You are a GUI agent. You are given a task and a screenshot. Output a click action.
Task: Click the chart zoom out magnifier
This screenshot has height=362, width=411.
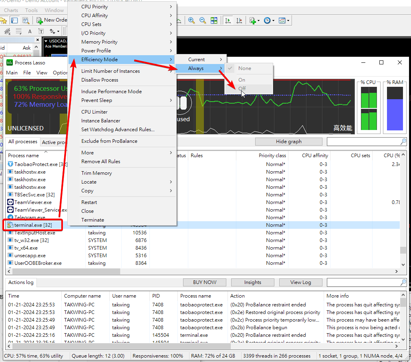(x=203, y=20)
